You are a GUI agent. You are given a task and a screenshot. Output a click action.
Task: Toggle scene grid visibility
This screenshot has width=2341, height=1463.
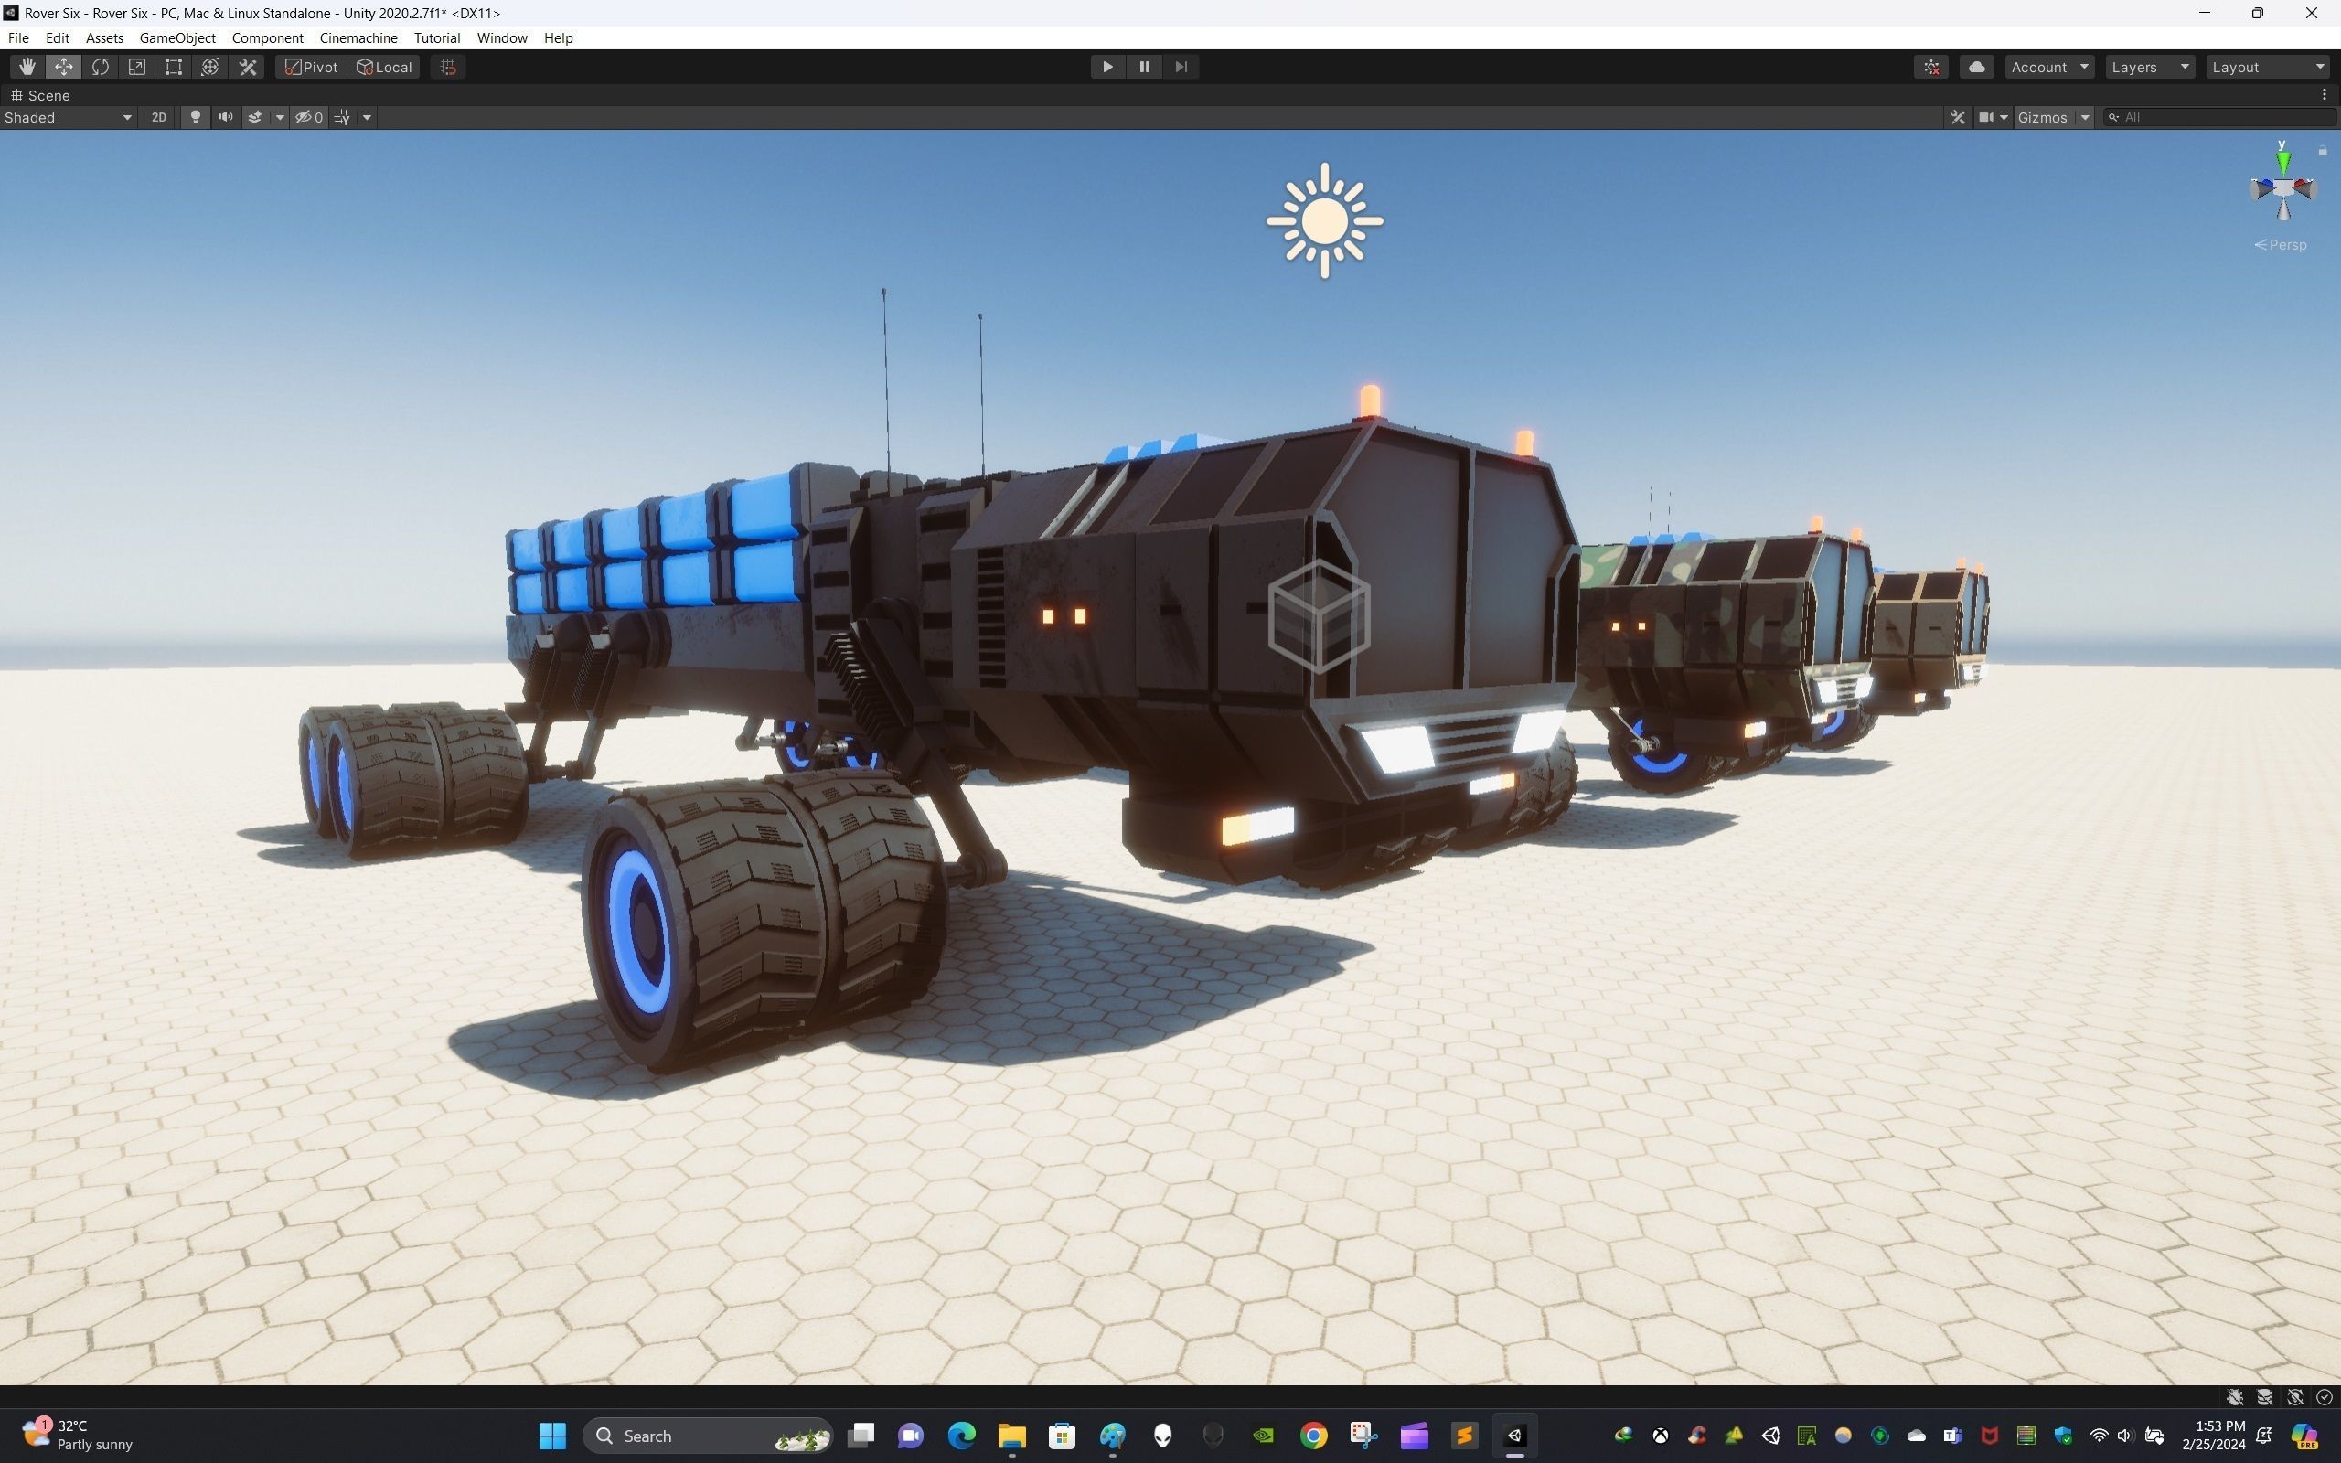pos(342,117)
